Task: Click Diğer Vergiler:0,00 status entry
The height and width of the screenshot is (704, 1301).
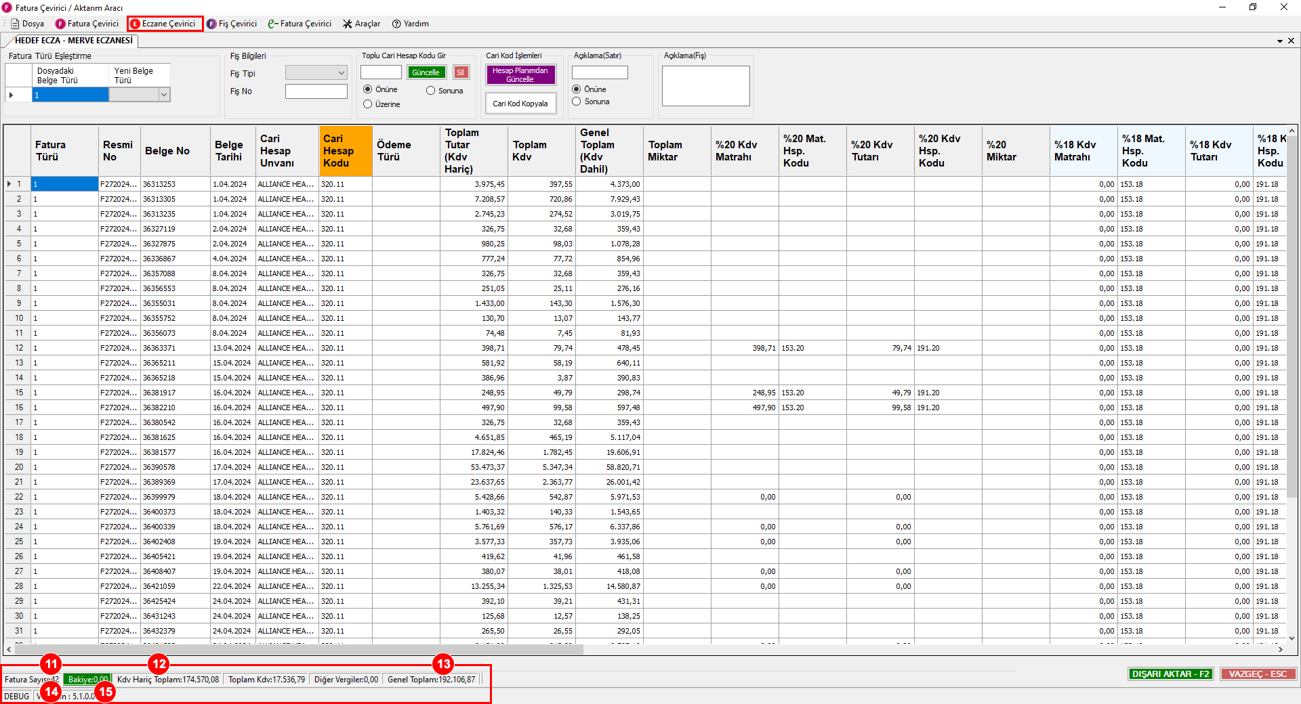Action: [x=346, y=680]
